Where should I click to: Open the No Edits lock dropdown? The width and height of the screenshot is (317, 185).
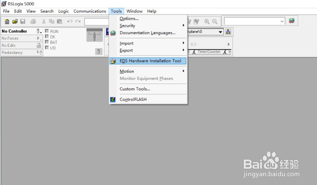click(39, 46)
